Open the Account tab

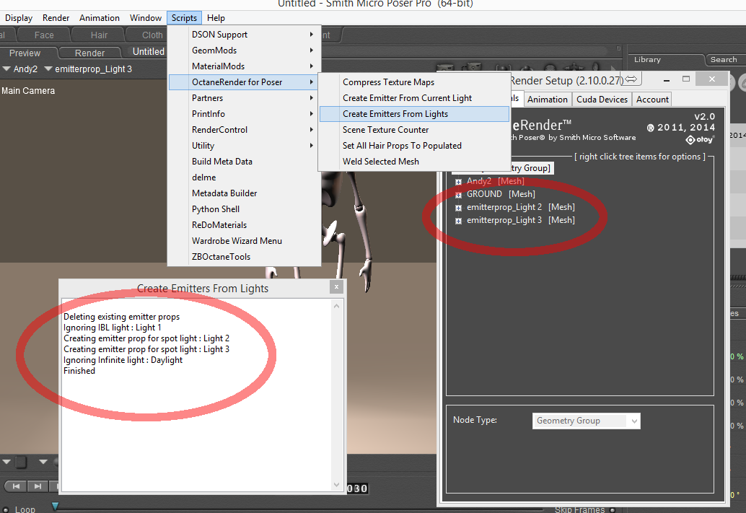point(652,100)
